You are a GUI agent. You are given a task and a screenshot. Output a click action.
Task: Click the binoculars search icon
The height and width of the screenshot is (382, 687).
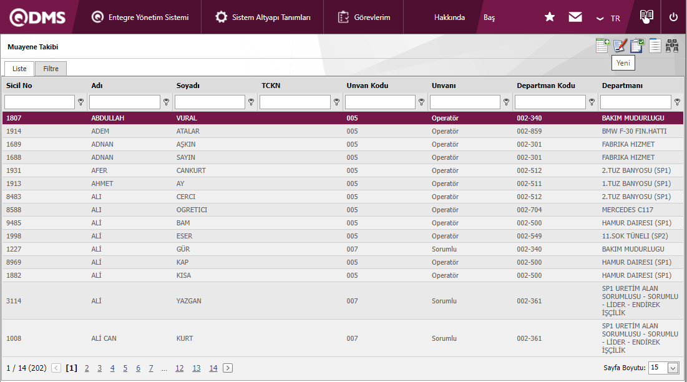[672, 46]
